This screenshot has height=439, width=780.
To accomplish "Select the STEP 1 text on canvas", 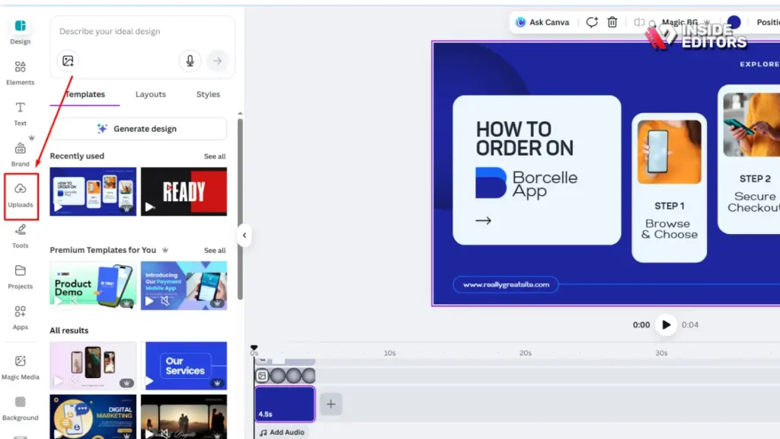I will click(x=670, y=206).
